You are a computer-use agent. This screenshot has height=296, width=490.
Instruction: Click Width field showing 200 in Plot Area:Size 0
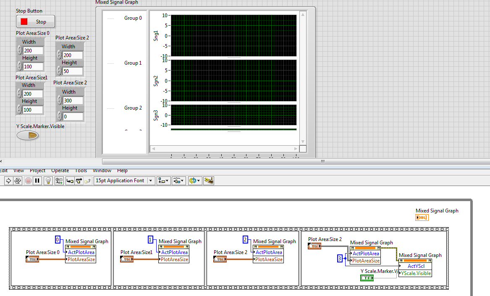(x=33, y=51)
